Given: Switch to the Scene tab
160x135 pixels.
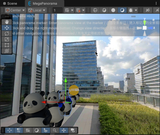Looking at the screenshot, I should pos(10,4).
